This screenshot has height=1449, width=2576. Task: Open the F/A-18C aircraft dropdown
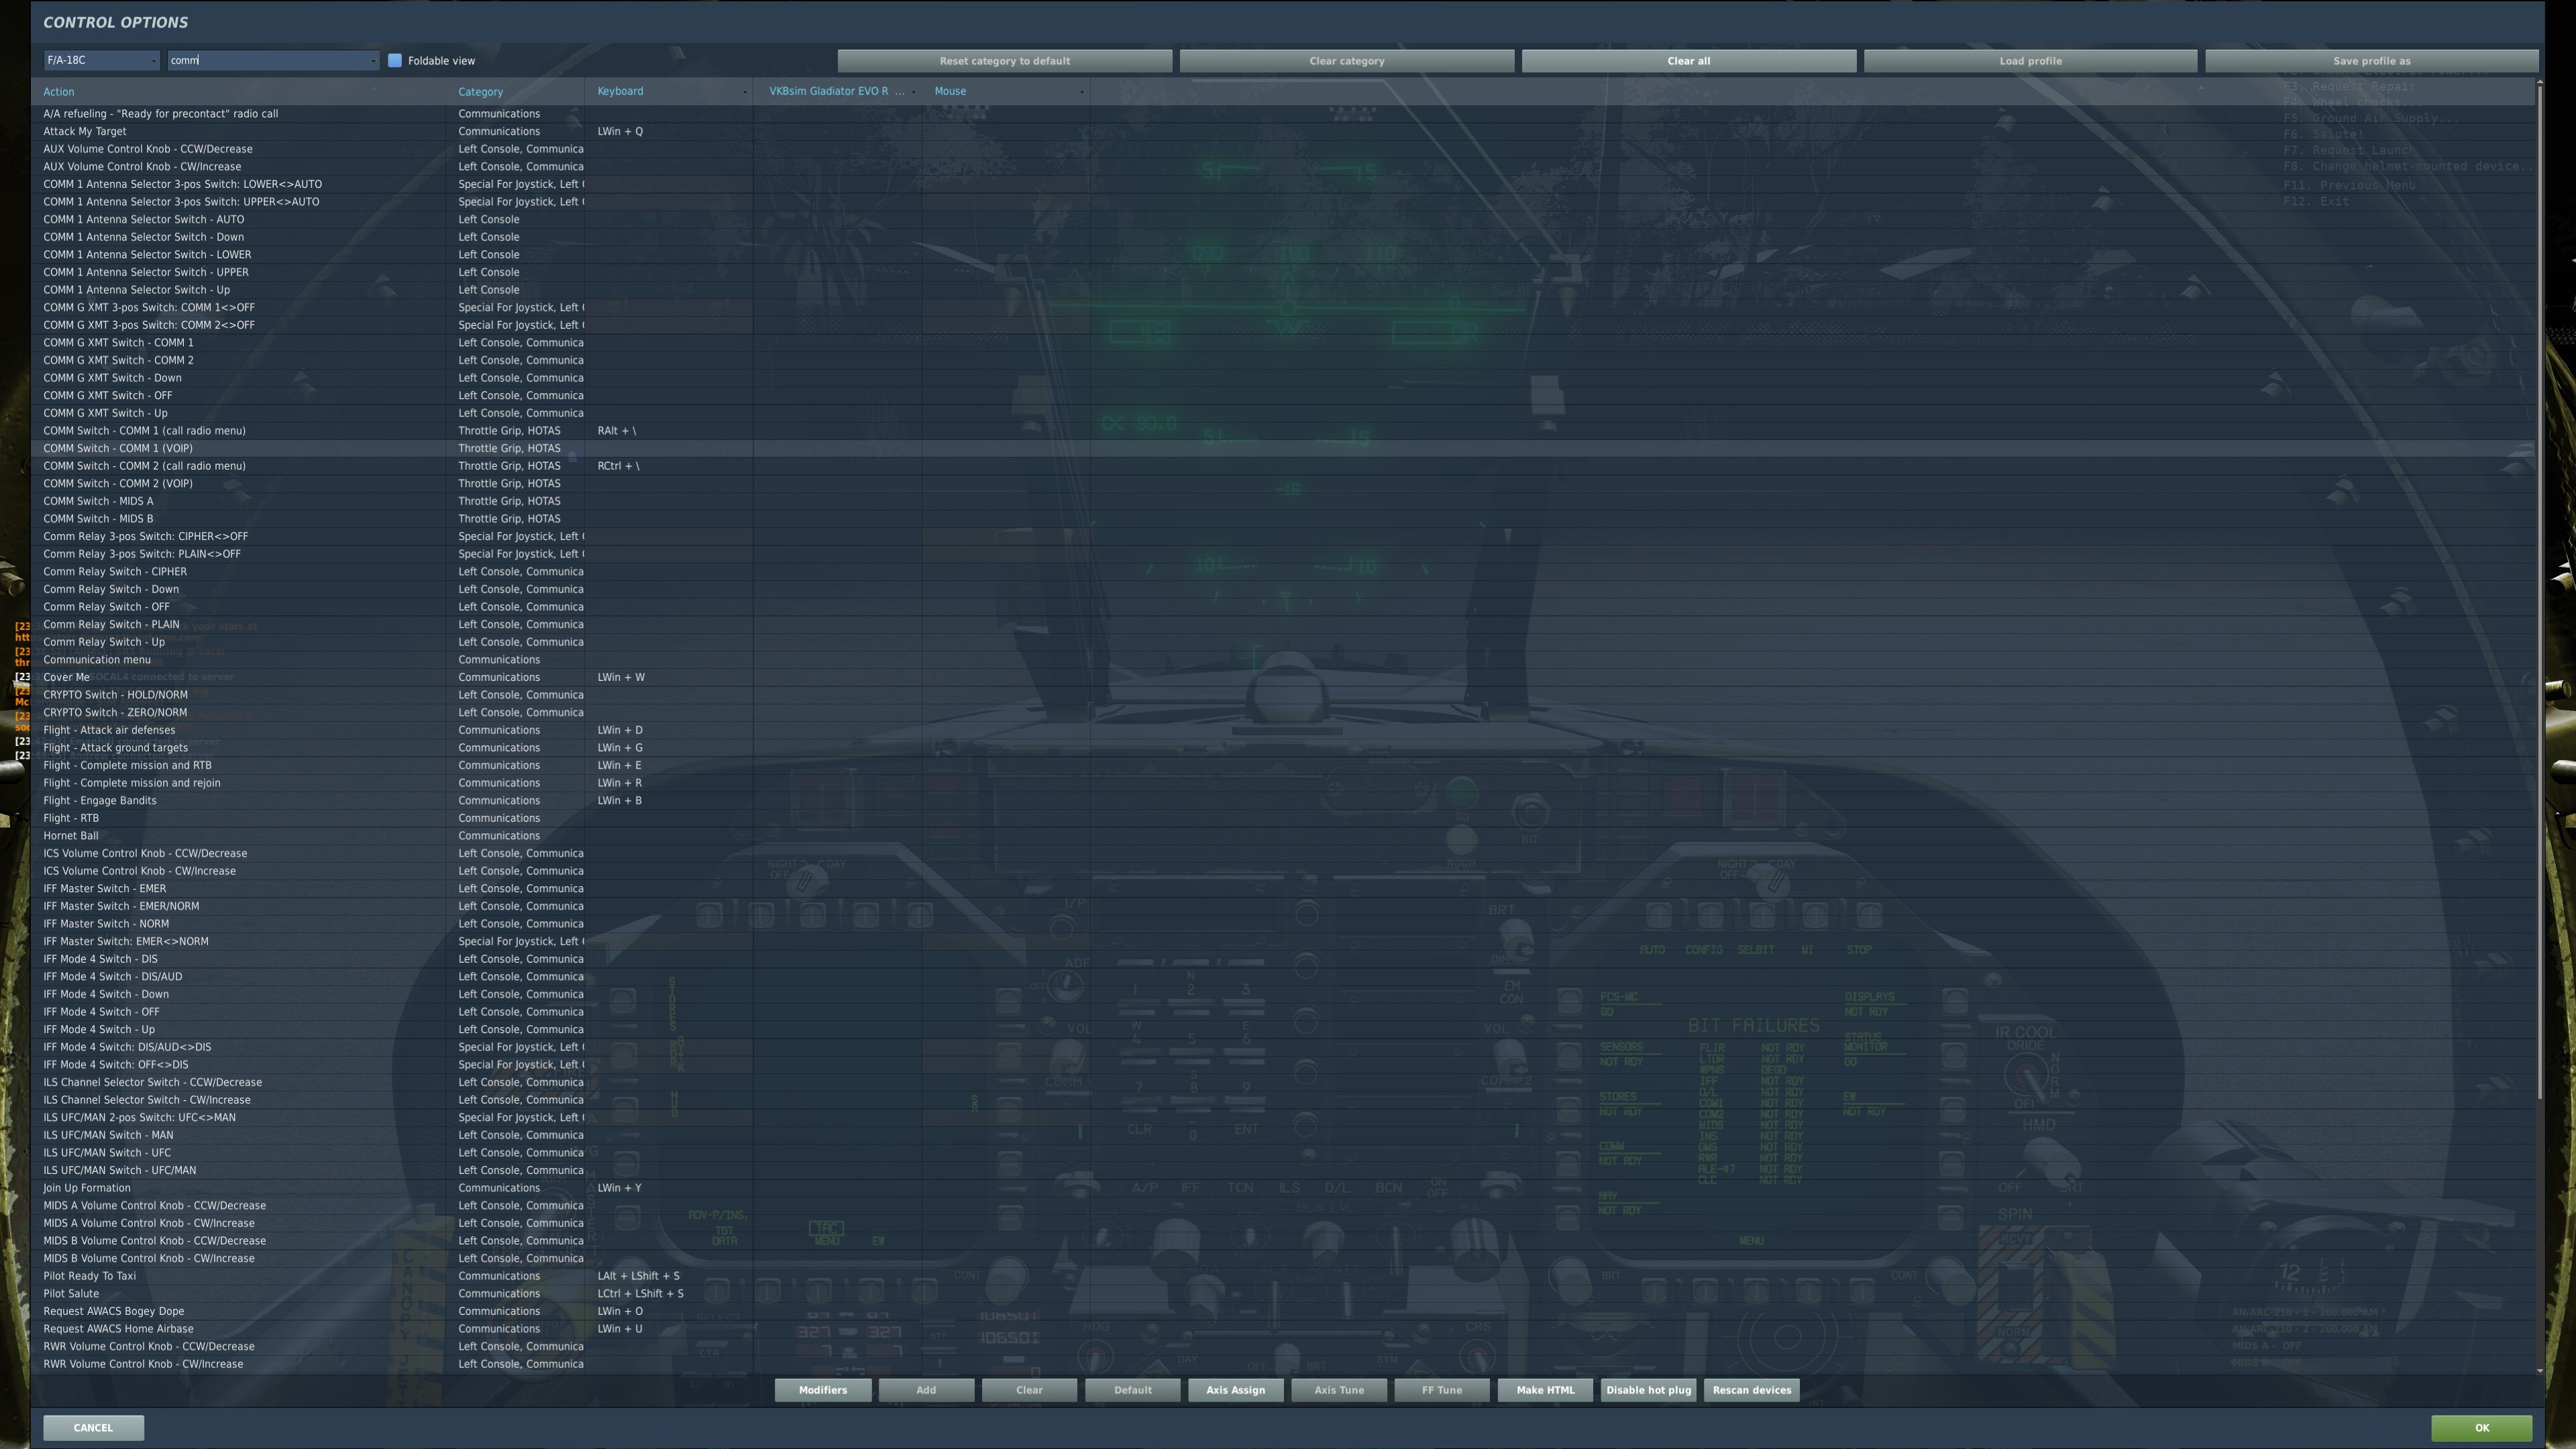(x=101, y=60)
